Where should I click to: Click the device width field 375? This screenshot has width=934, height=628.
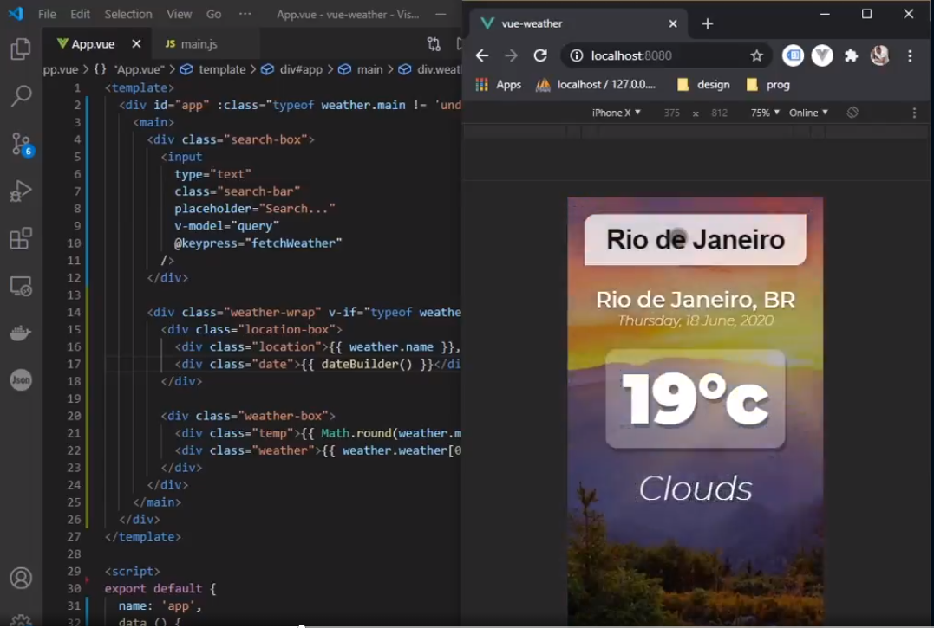[x=672, y=113]
